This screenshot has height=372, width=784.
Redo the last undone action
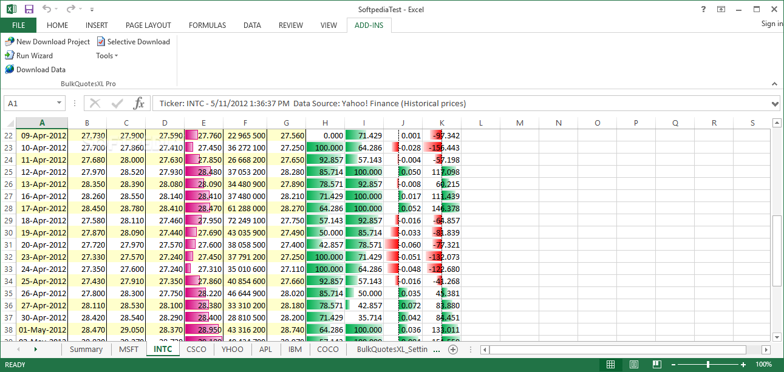tap(70, 9)
